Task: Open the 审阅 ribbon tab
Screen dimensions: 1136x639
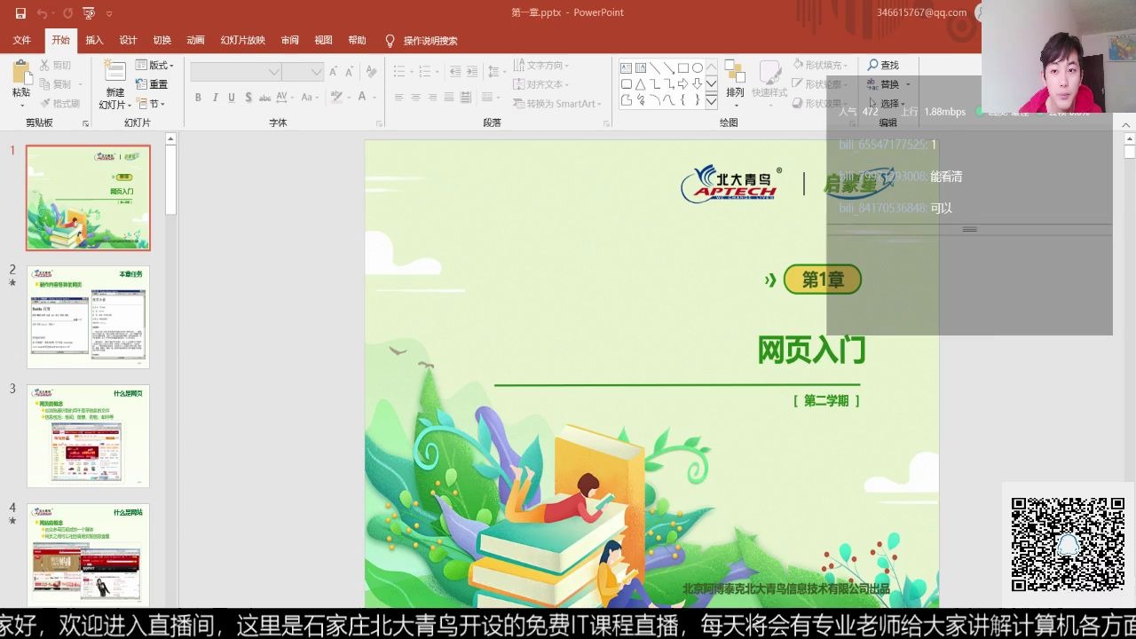Action: click(289, 40)
